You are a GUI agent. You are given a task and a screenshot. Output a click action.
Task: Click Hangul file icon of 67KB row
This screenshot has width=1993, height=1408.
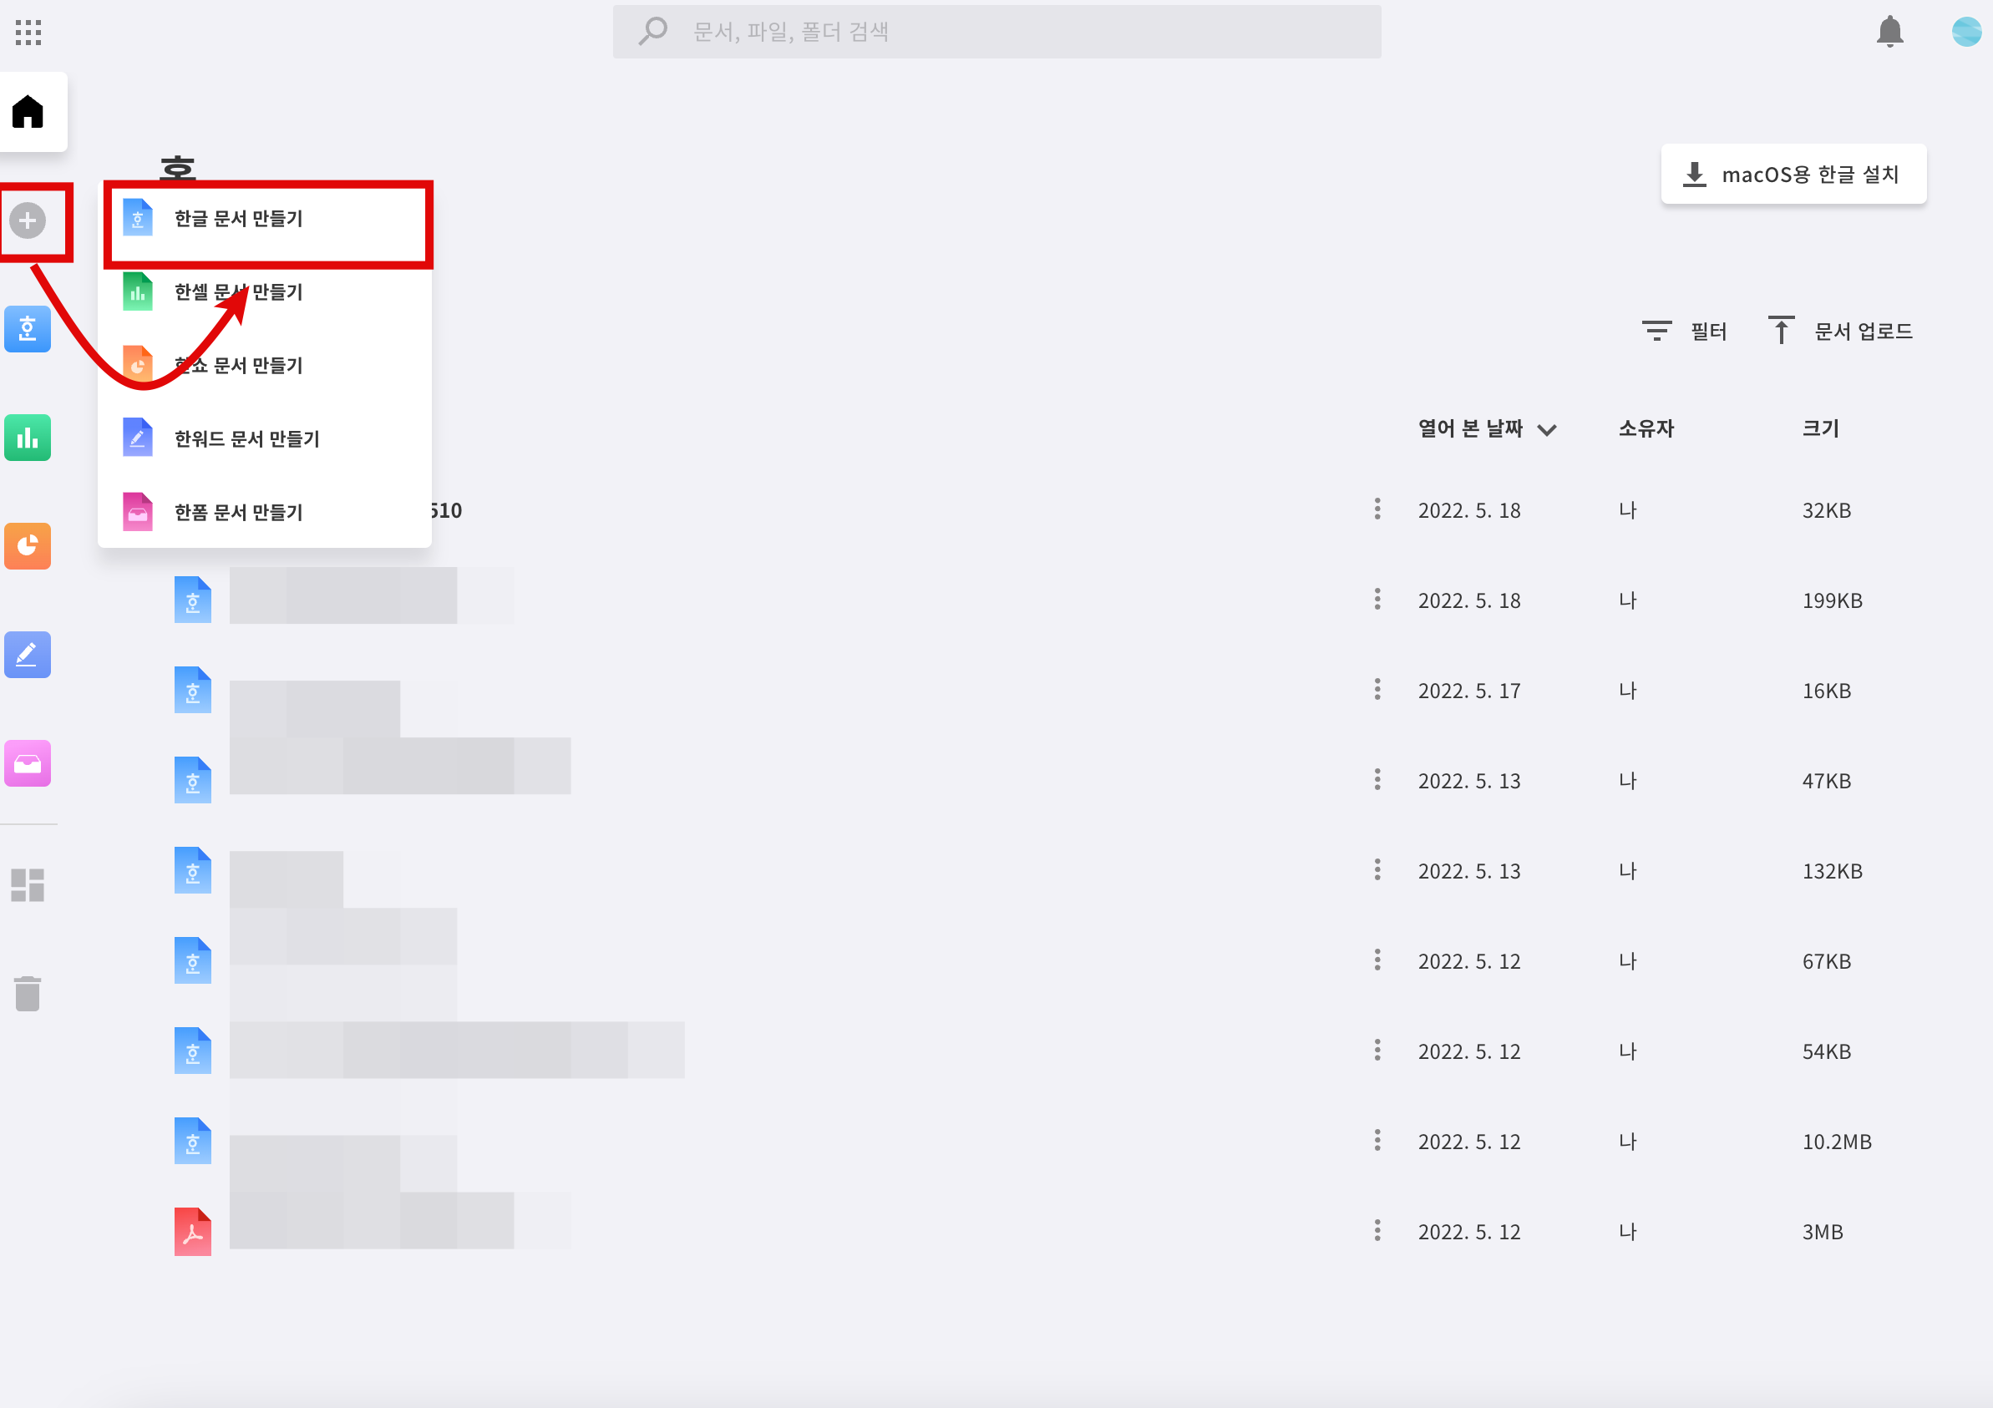tap(193, 961)
